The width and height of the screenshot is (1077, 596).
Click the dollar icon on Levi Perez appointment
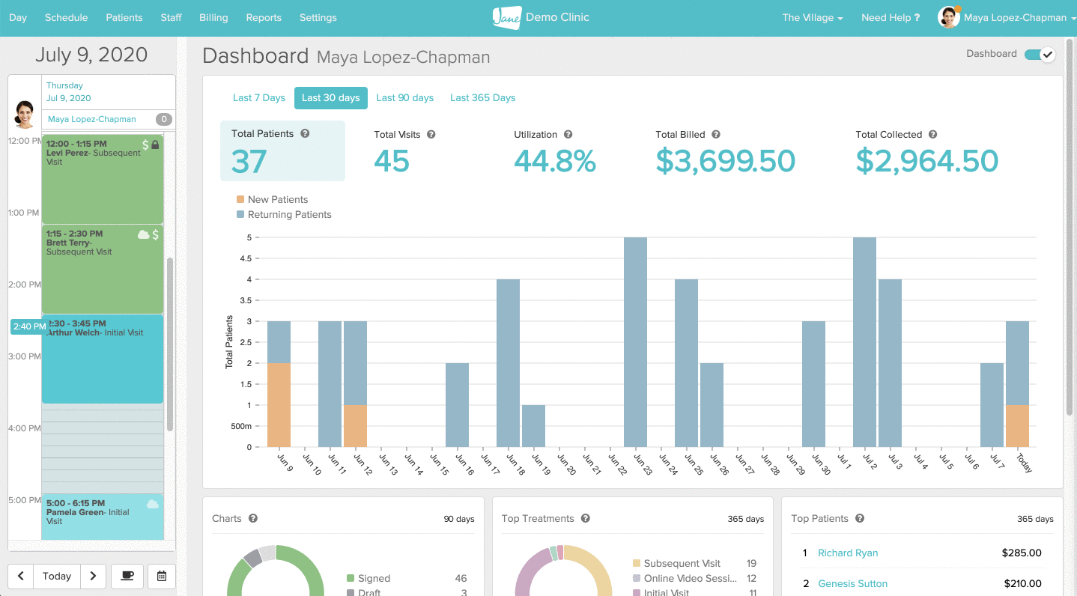(x=145, y=145)
